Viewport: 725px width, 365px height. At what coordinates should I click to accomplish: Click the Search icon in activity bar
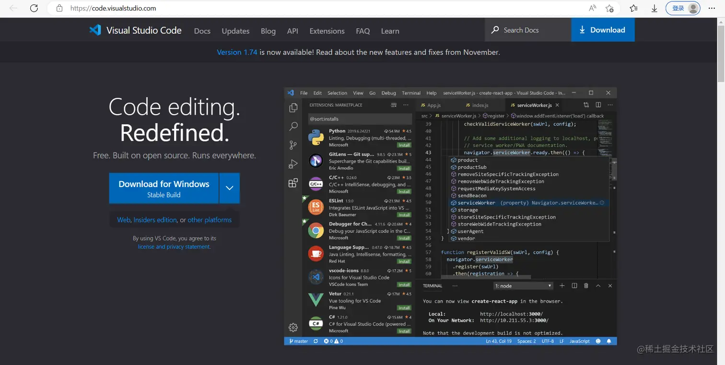tap(293, 127)
